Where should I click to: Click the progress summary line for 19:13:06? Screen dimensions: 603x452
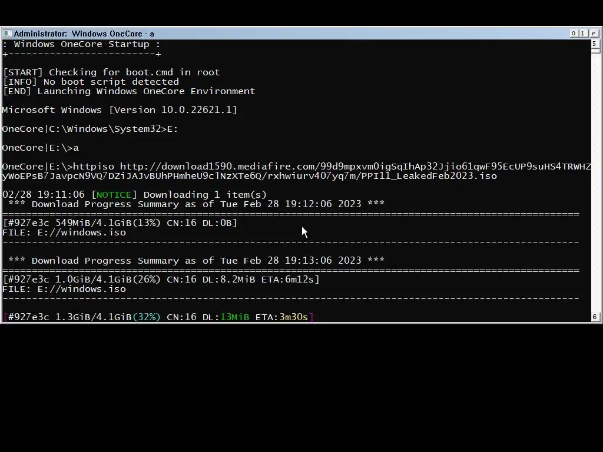pyautogui.click(x=196, y=261)
